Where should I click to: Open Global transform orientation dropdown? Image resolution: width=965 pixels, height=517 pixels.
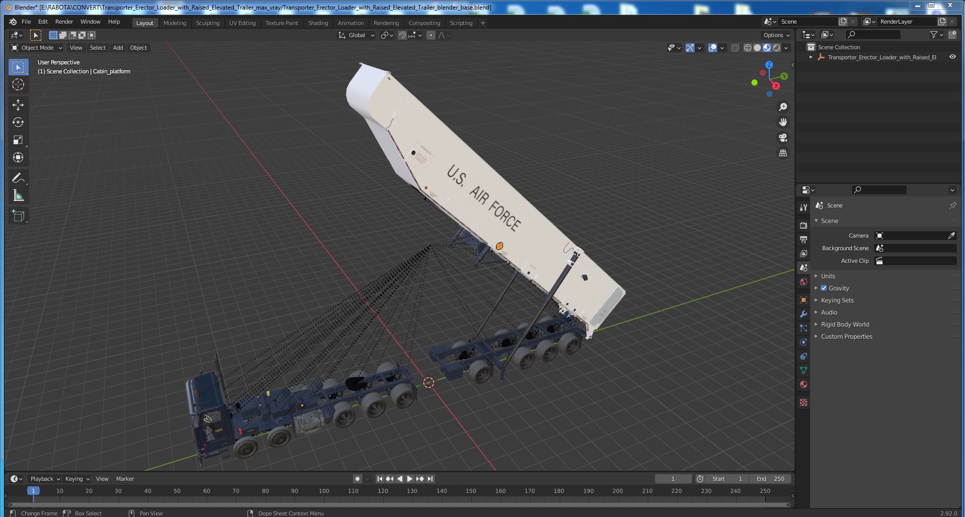click(x=357, y=35)
